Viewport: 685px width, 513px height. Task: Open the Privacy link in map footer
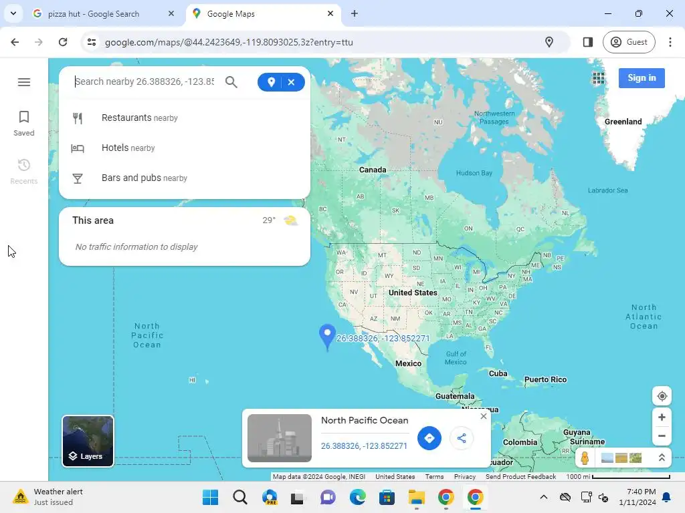pos(464,477)
